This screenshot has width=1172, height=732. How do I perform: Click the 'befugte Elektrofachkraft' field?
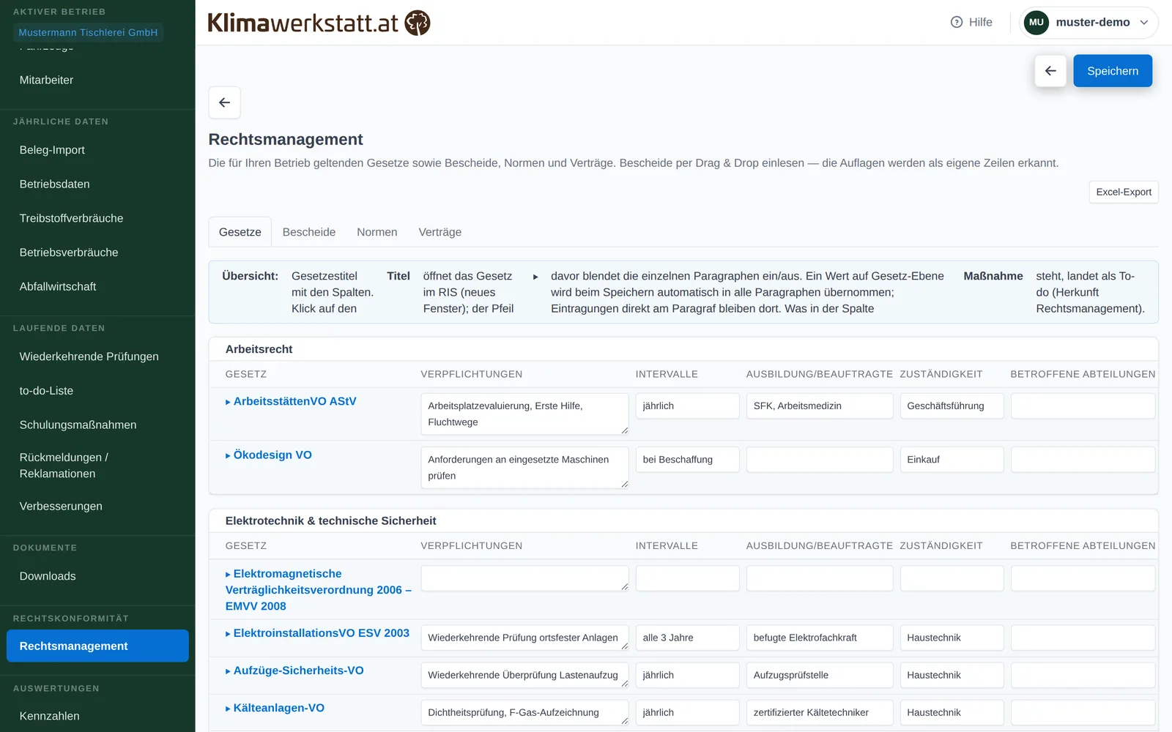point(820,638)
